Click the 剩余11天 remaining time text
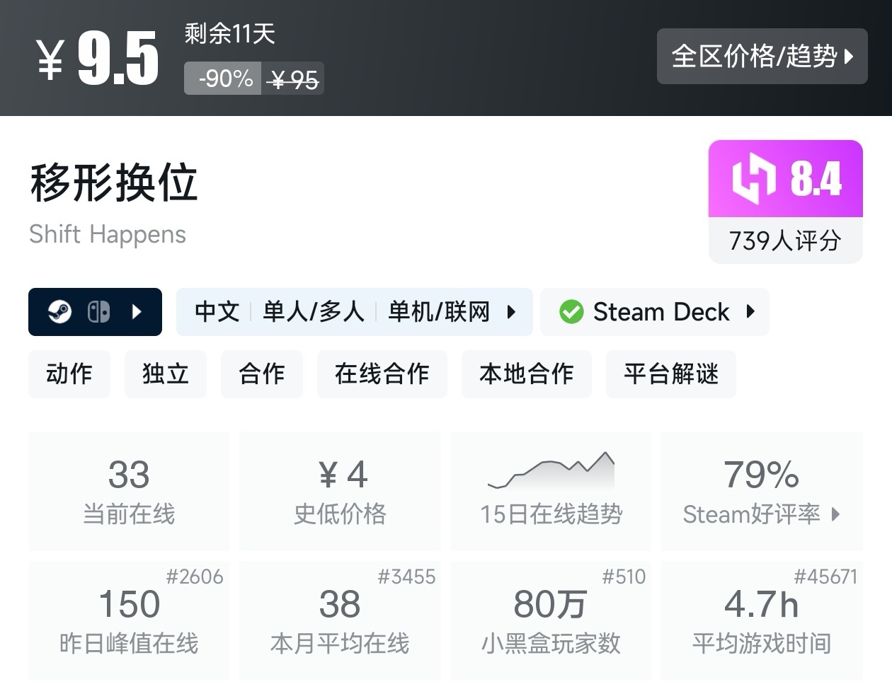 229,33
